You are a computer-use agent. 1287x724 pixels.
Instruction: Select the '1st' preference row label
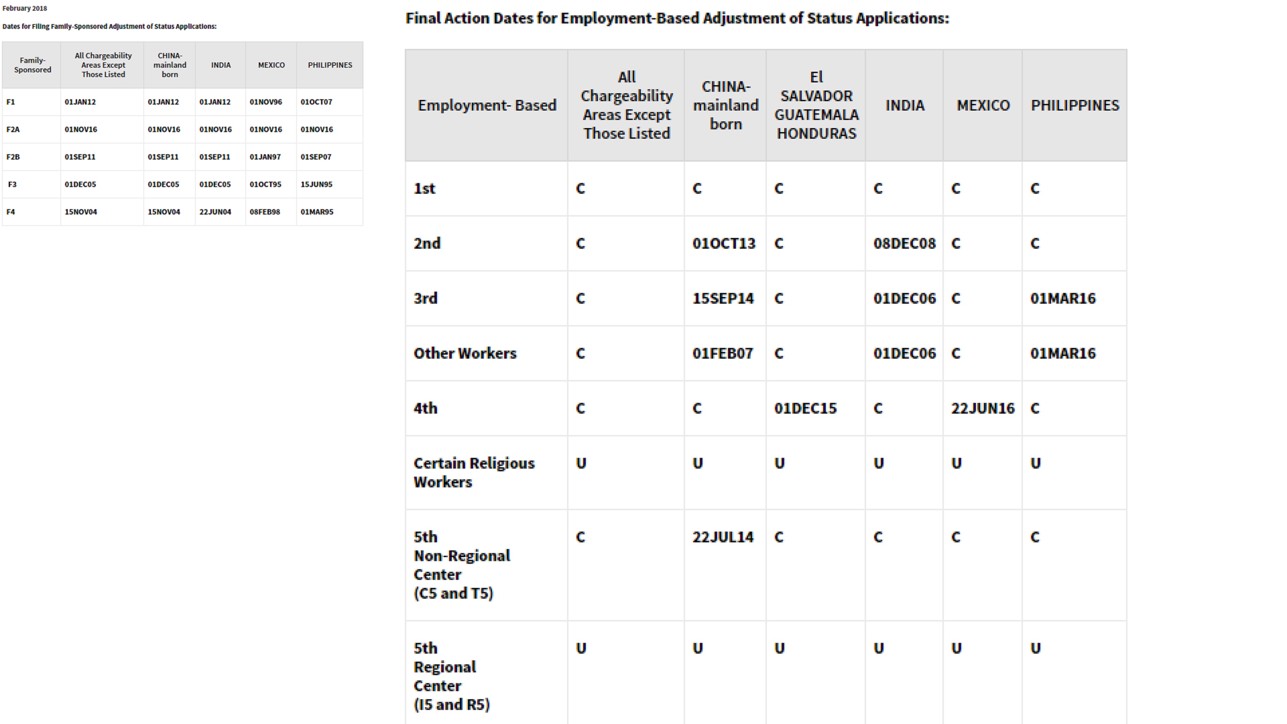(x=424, y=189)
